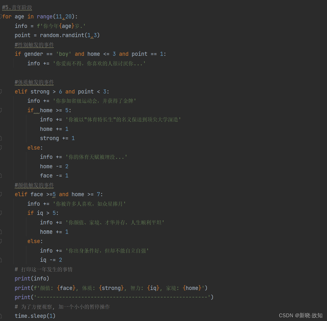Click the comment '# 为了方便观察, 加一个小小的暂停操作'
327x321 pixels.
point(62,307)
